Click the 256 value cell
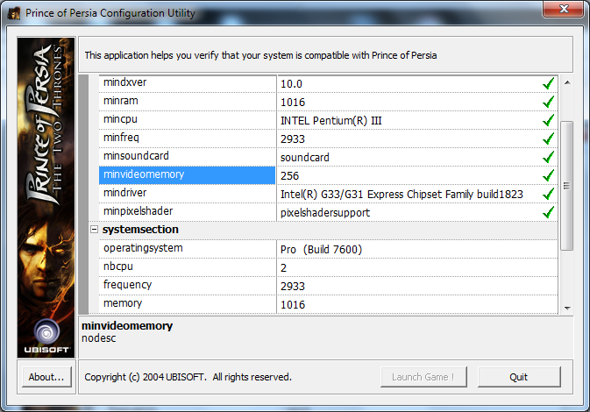 click(x=417, y=175)
